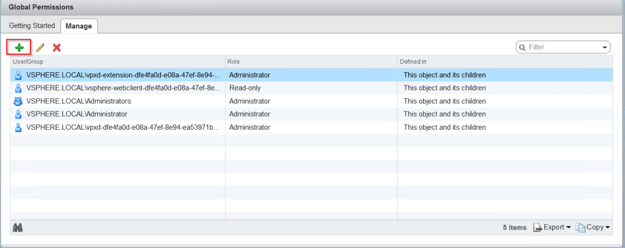Click the user icon beside vsphere-webclient entry
Viewport: 625px width, 248px height.
click(18, 88)
